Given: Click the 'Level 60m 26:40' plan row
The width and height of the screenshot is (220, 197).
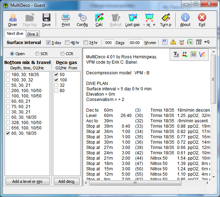Looking at the screenshot, I should [148, 116].
